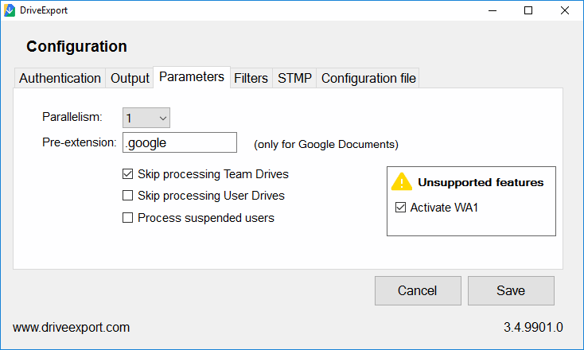Click the DriveExport app icon in title bar
Image resolution: width=584 pixels, height=350 pixels.
point(10,10)
